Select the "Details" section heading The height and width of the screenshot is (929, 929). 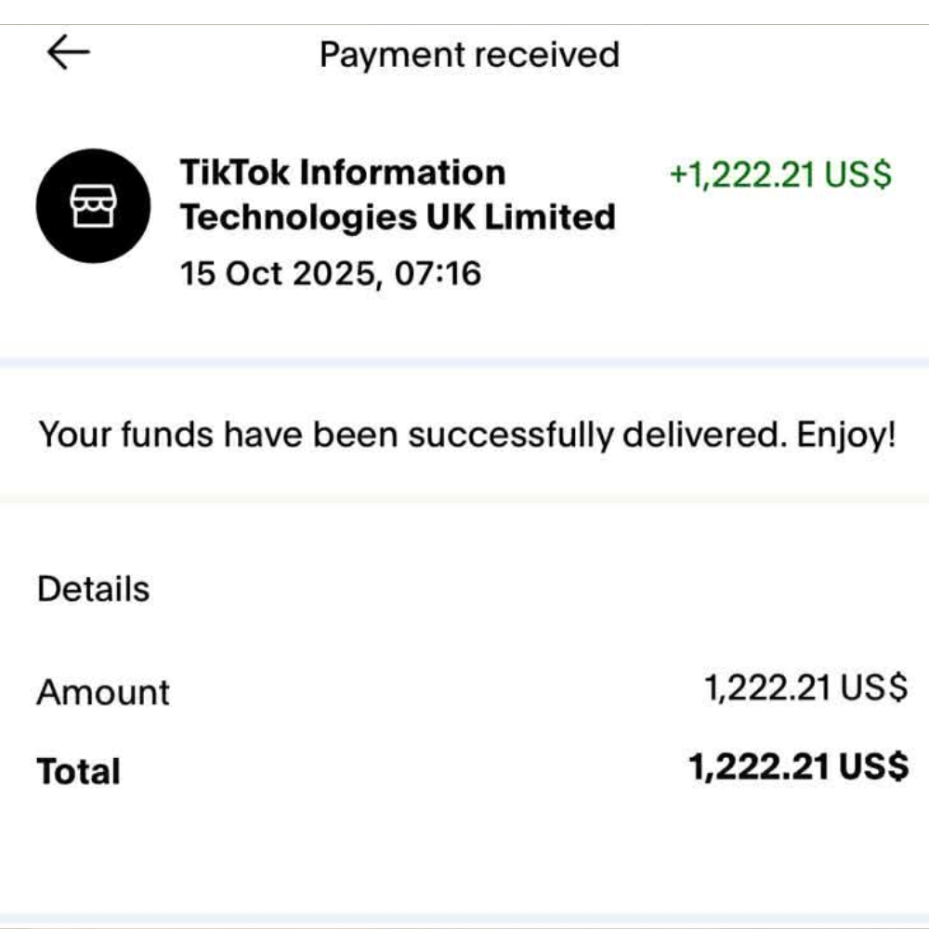pyautogui.click(x=93, y=589)
